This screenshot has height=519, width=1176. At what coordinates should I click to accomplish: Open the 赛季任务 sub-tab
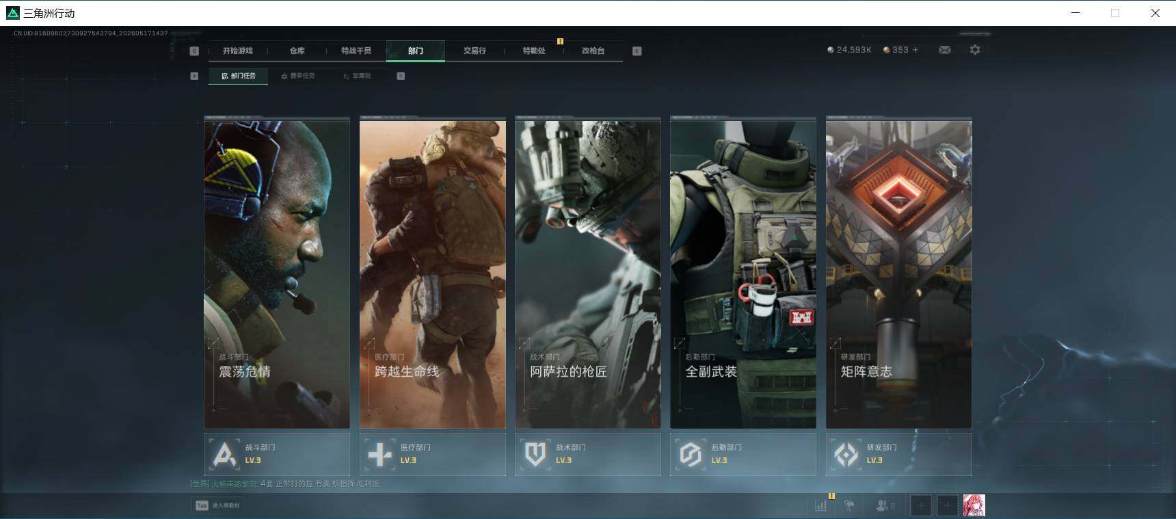click(x=298, y=76)
